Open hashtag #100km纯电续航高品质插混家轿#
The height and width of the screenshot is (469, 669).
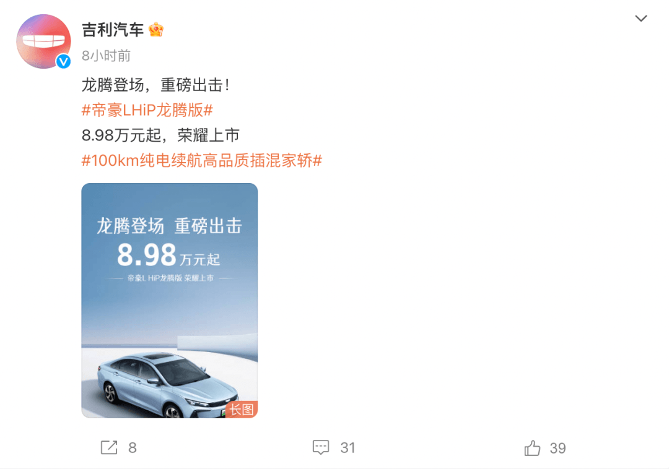click(x=202, y=161)
